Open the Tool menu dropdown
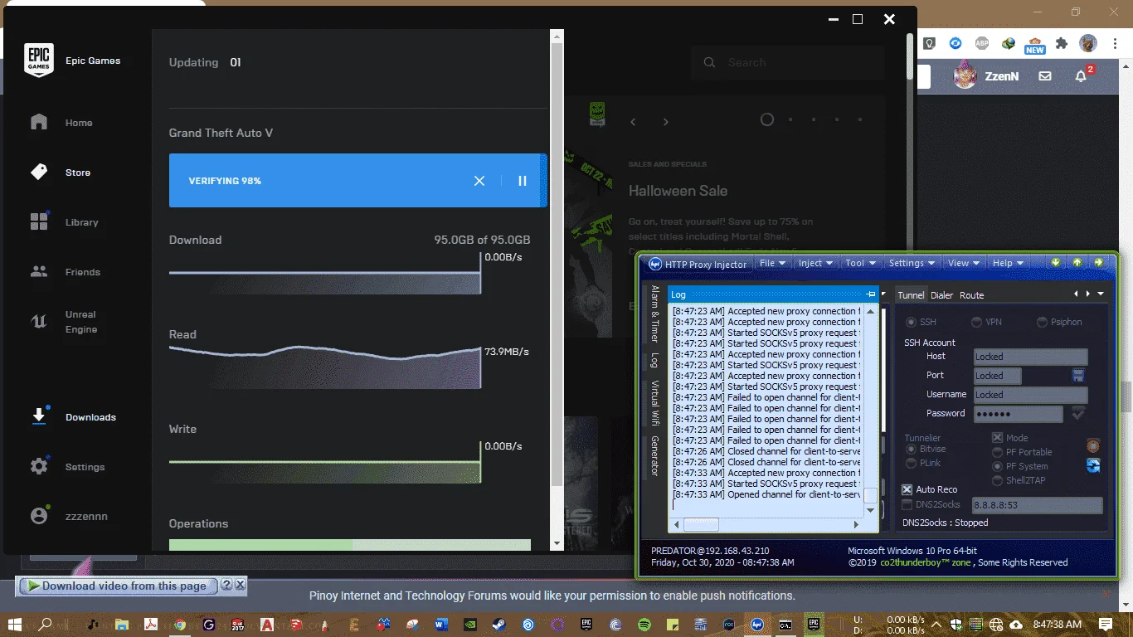 (860, 263)
